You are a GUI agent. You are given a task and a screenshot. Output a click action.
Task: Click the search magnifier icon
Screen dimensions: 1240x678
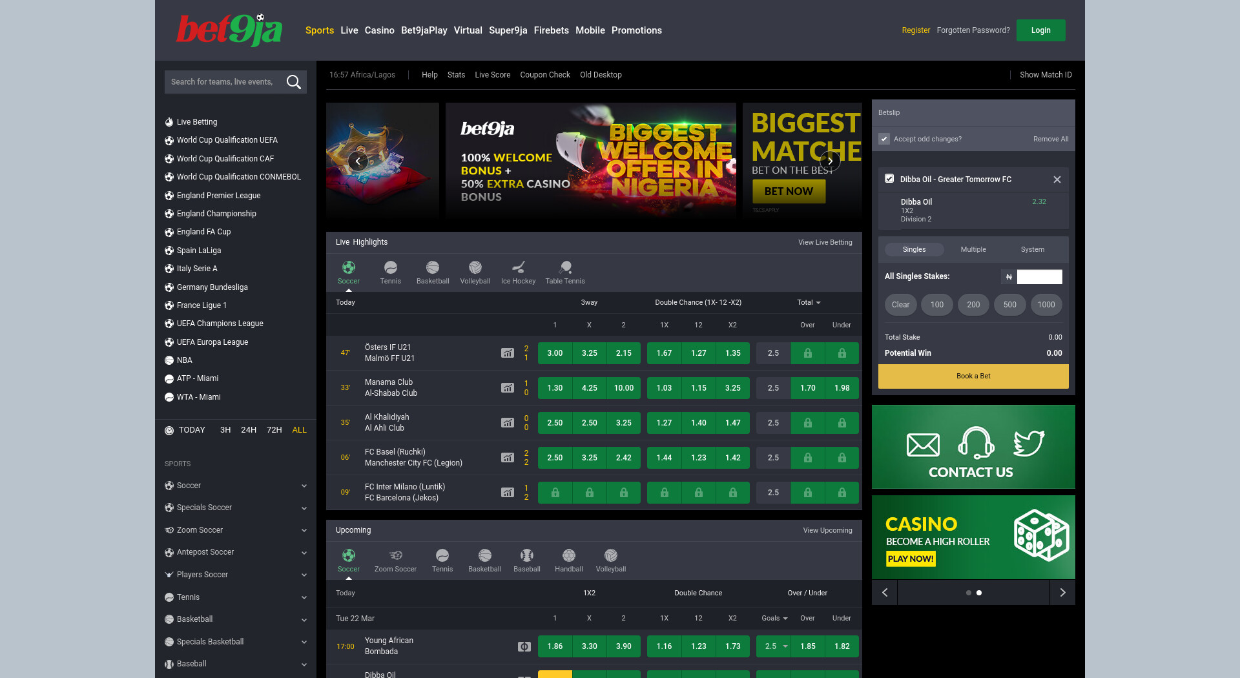coord(294,82)
